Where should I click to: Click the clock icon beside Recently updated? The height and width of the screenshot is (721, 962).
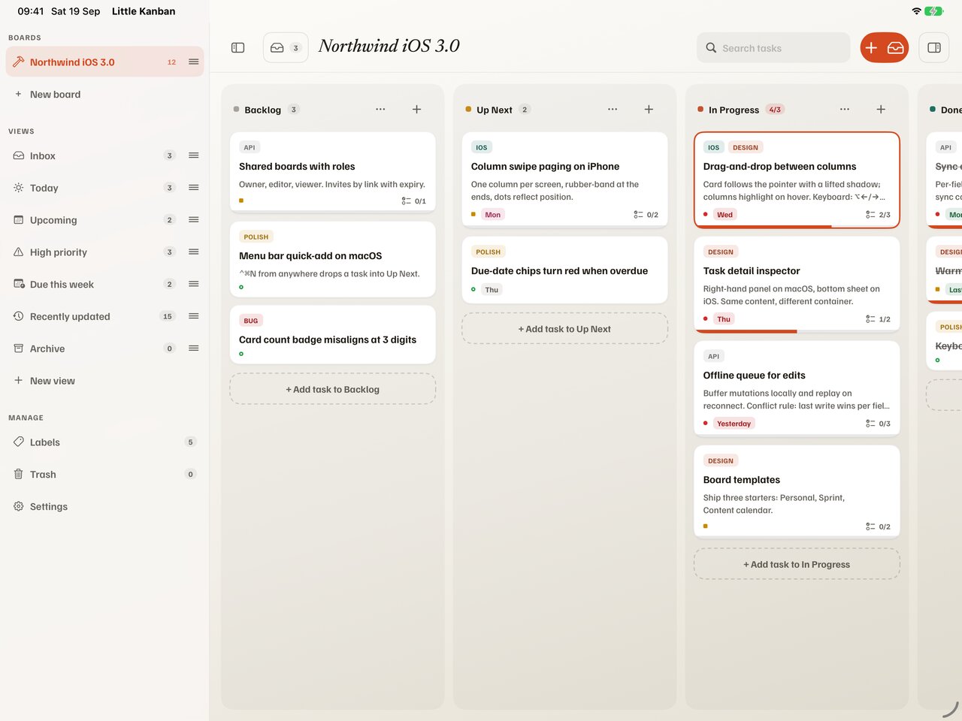pyautogui.click(x=19, y=316)
